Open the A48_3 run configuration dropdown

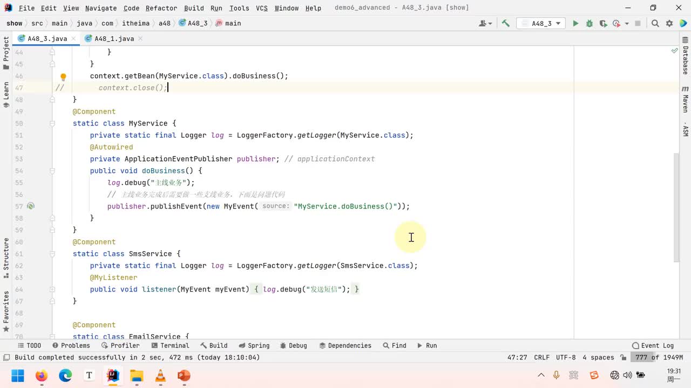pos(541,23)
